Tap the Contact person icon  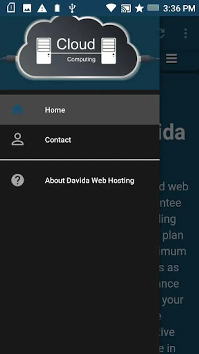pos(18,140)
